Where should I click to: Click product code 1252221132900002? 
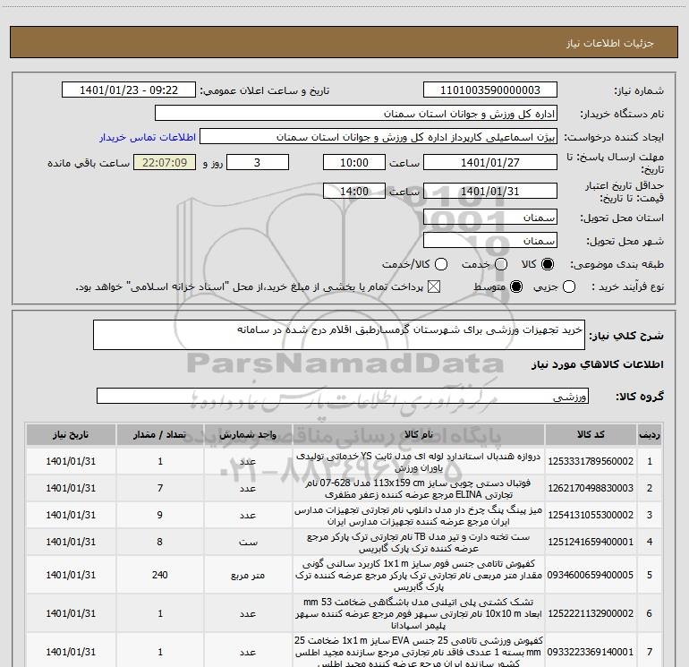point(591,613)
